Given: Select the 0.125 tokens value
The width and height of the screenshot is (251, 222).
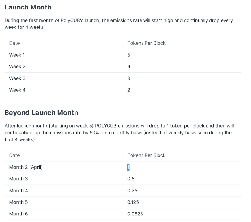Looking at the screenshot, I should click(x=134, y=202).
